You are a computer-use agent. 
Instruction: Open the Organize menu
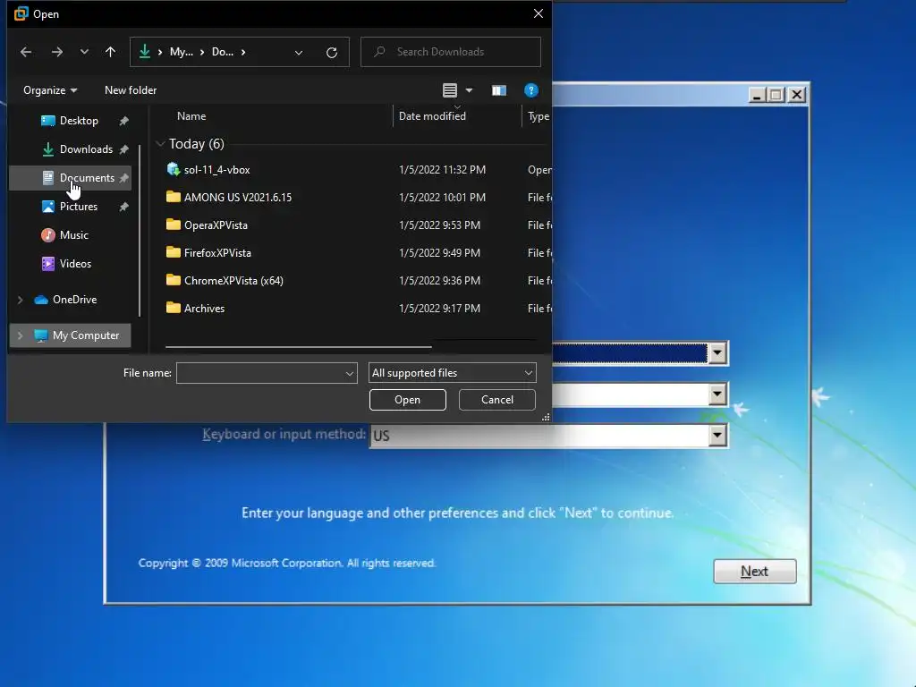click(x=50, y=90)
